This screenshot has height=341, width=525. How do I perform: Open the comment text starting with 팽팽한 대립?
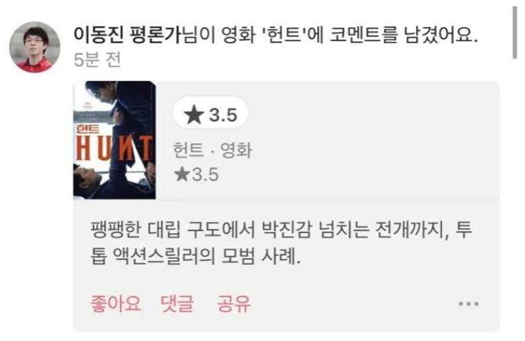(281, 243)
